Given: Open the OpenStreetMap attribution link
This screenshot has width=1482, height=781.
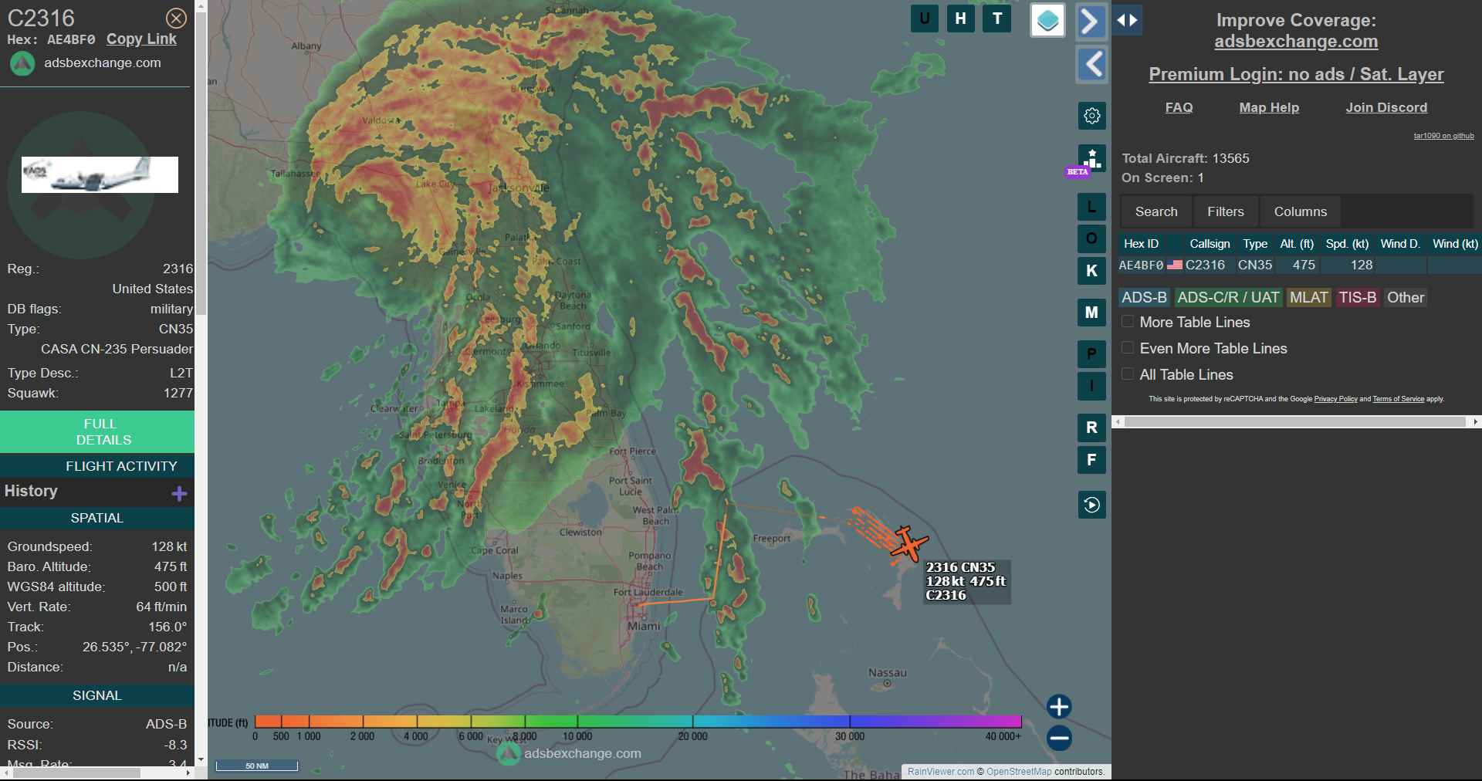Looking at the screenshot, I should point(1019,772).
